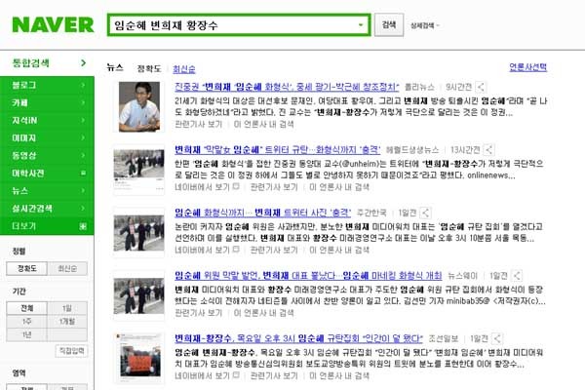
Task: Click the icon beside 어학사전
Action: [83, 174]
